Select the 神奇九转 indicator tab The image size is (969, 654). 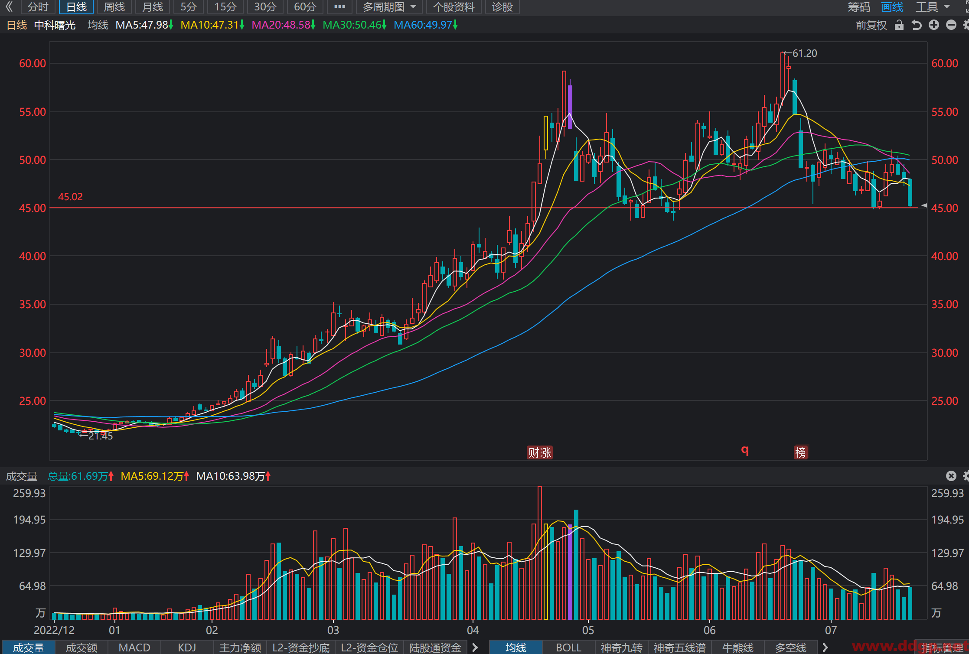[x=621, y=647]
